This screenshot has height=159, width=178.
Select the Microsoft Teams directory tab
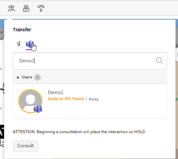click(x=30, y=44)
